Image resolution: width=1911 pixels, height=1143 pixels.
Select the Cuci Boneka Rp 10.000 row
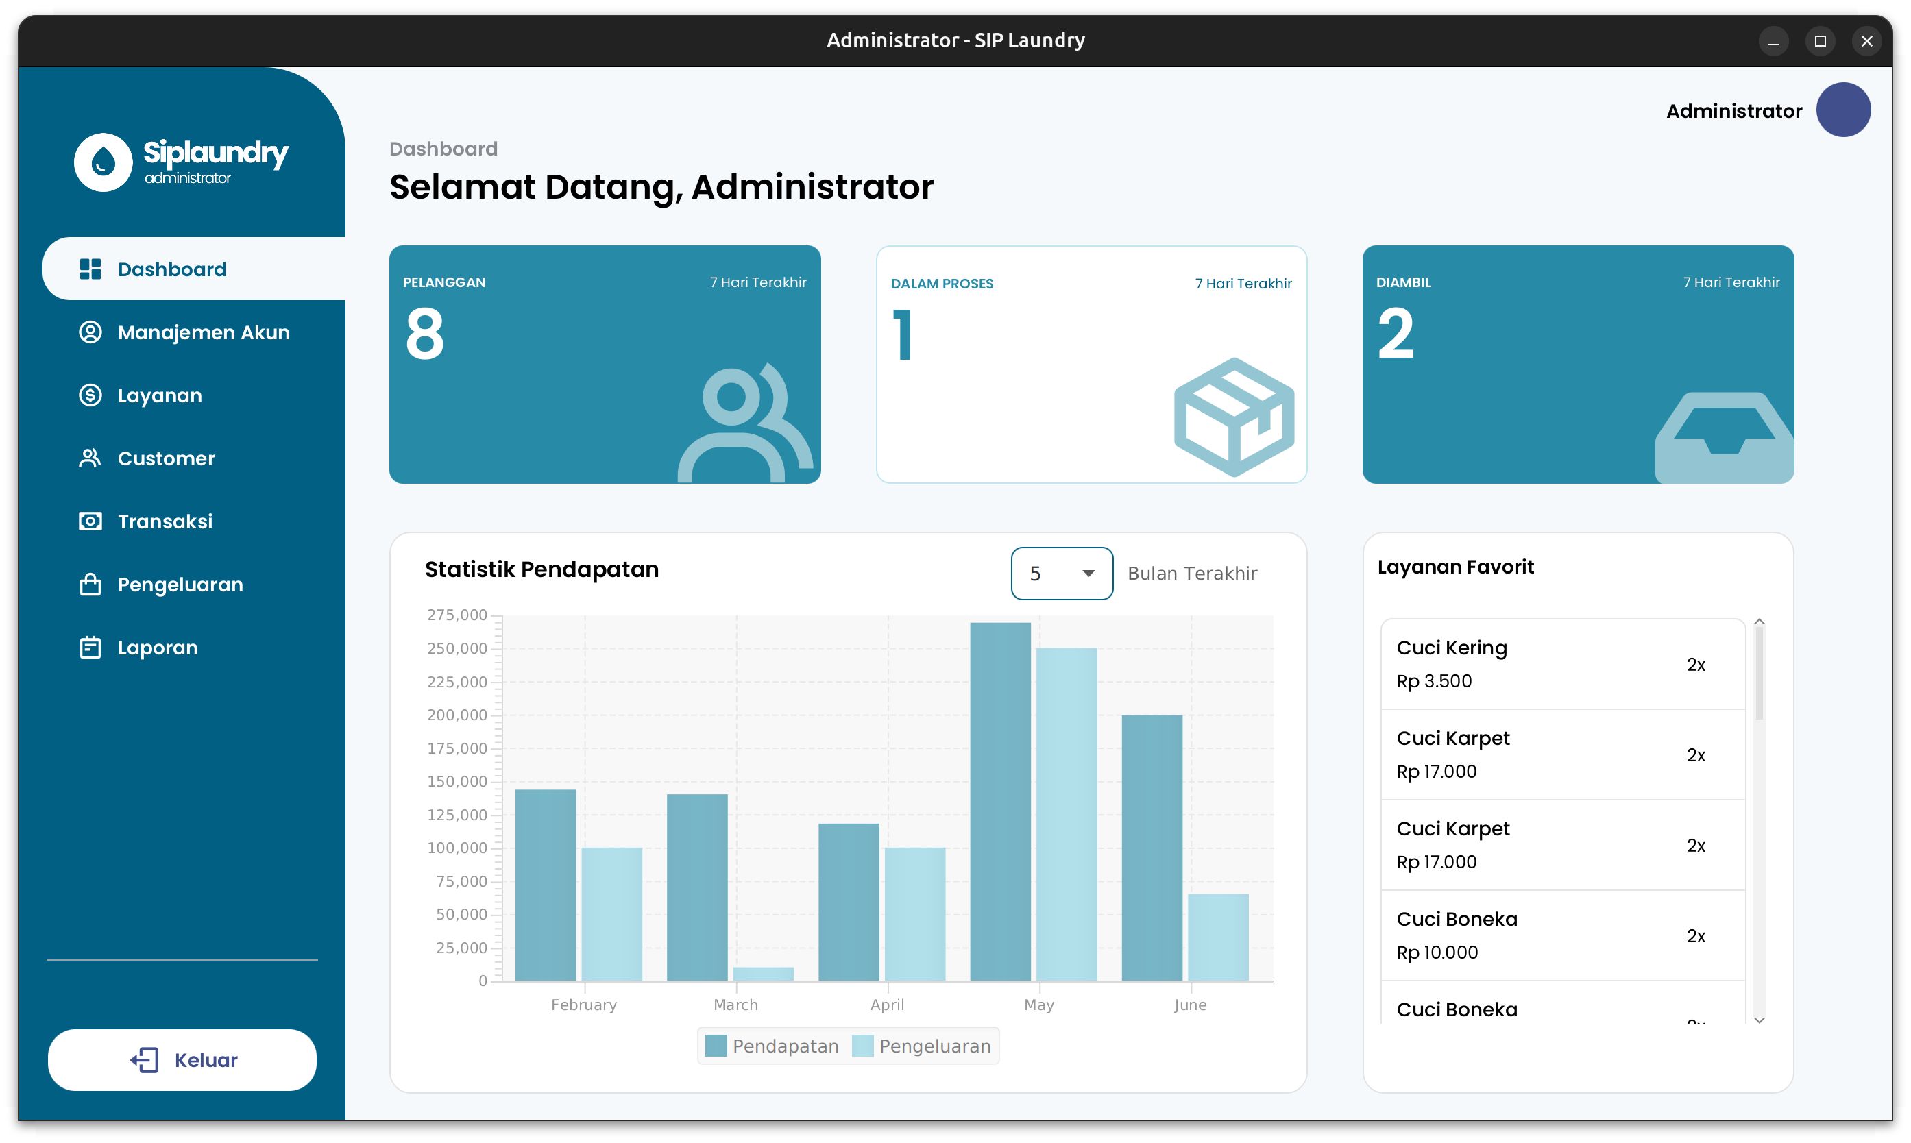click(1562, 935)
